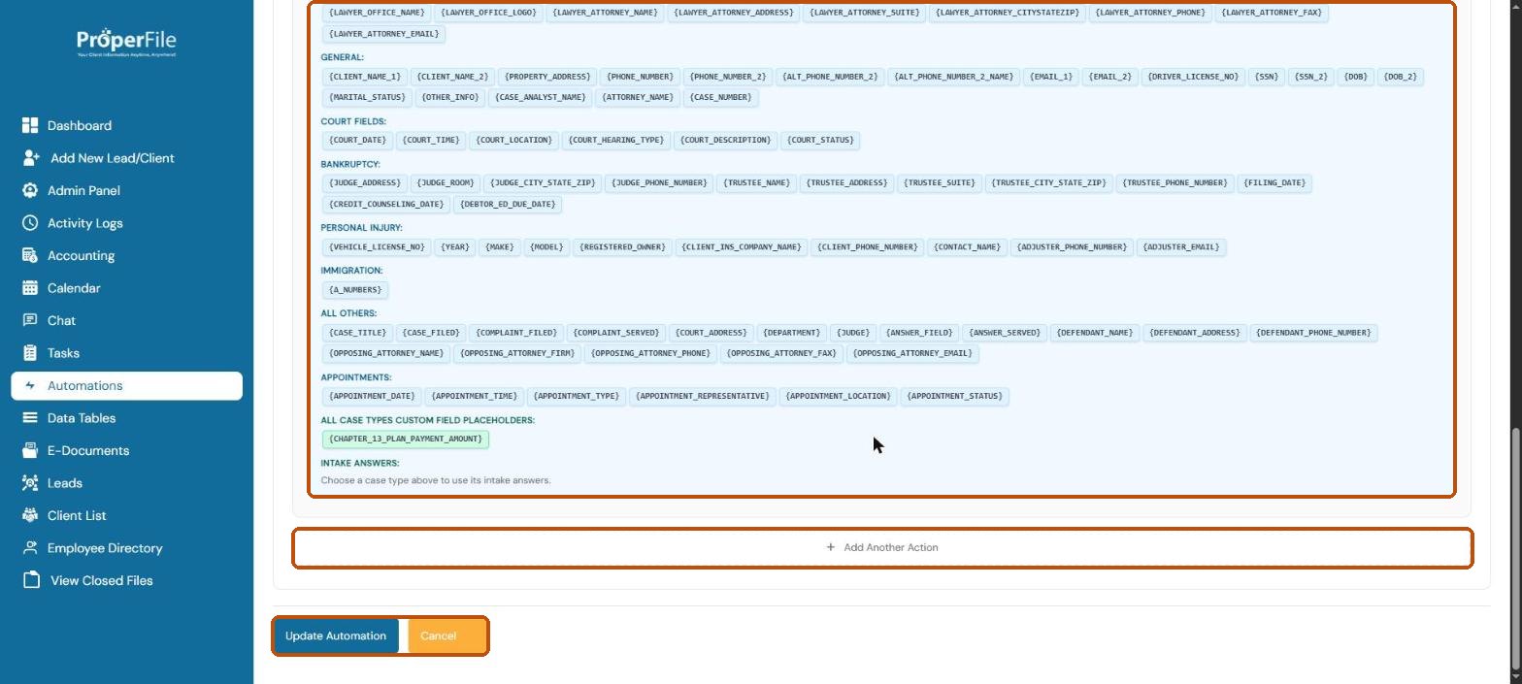Insert the {JUDGE_PHONE_NUMBER} placeholder

[x=659, y=183]
